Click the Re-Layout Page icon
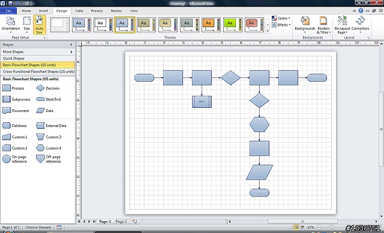 point(342,21)
